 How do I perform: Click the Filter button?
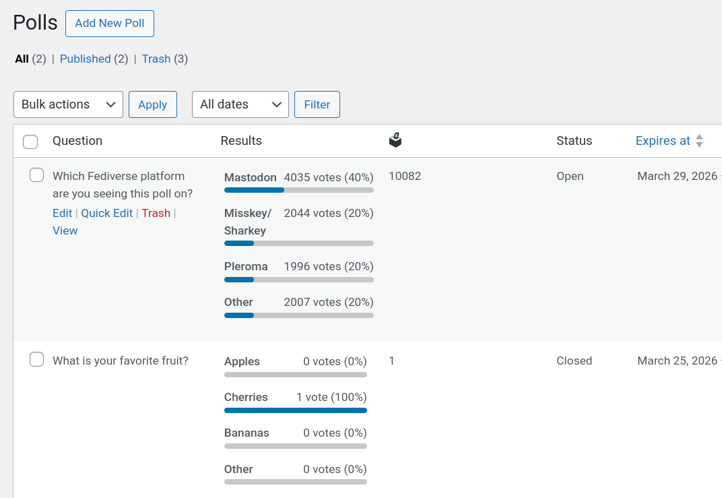317,104
